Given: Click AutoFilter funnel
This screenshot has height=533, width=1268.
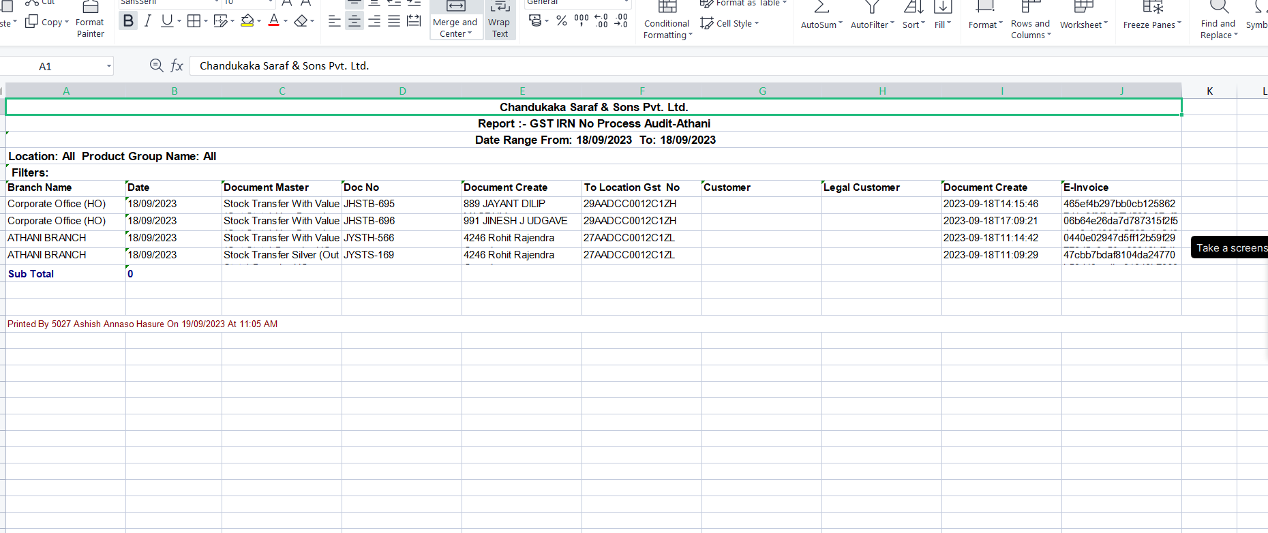Looking at the screenshot, I should tap(872, 16).
